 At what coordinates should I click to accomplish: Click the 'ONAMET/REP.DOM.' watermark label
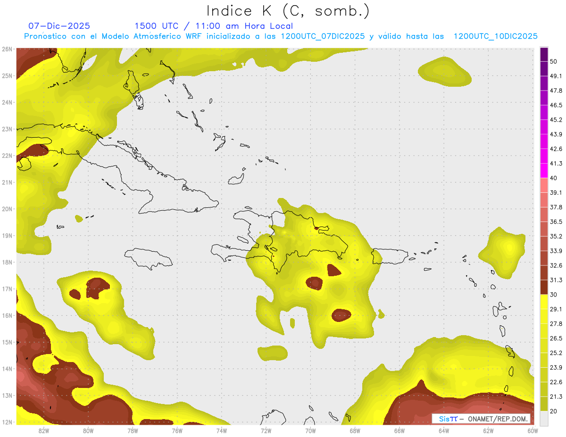498,419
